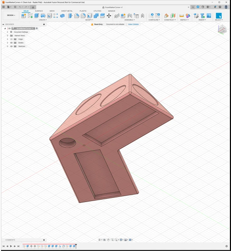Open the notifications bell icon

pos(215,7)
